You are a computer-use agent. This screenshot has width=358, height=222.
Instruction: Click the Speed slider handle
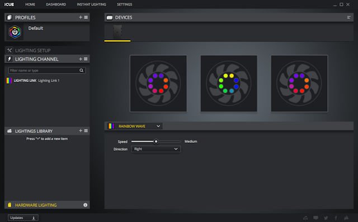pyautogui.click(x=156, y=141)
